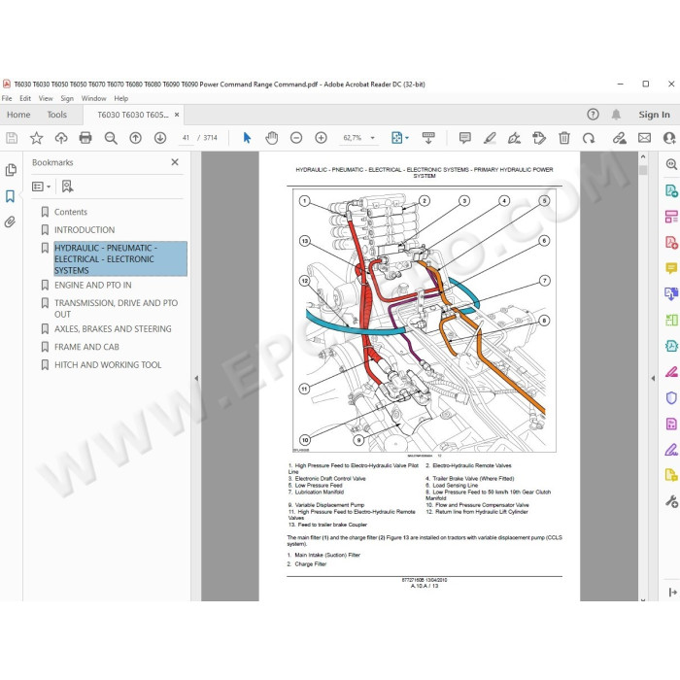Open the View menu
The width and height of the screenshot is (680, 680).
point(46,98)
